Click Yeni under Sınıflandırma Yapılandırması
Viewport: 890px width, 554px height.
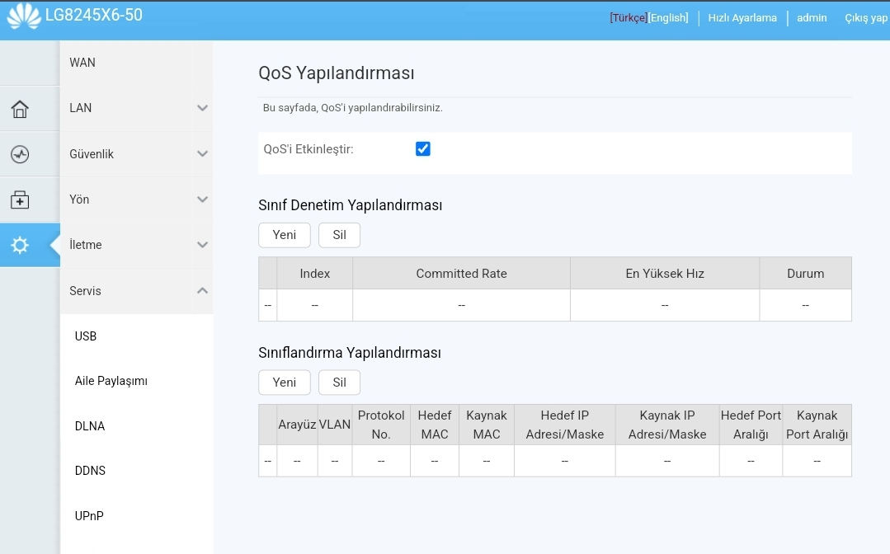[x=285, y=383]
